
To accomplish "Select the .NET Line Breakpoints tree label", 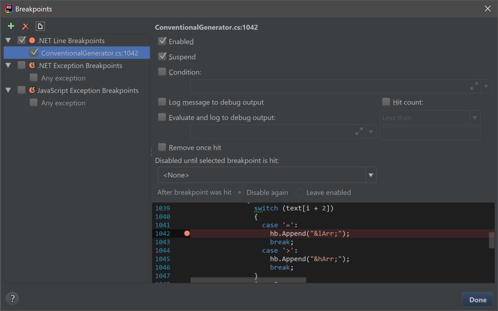I will click(x=71, y=41).
